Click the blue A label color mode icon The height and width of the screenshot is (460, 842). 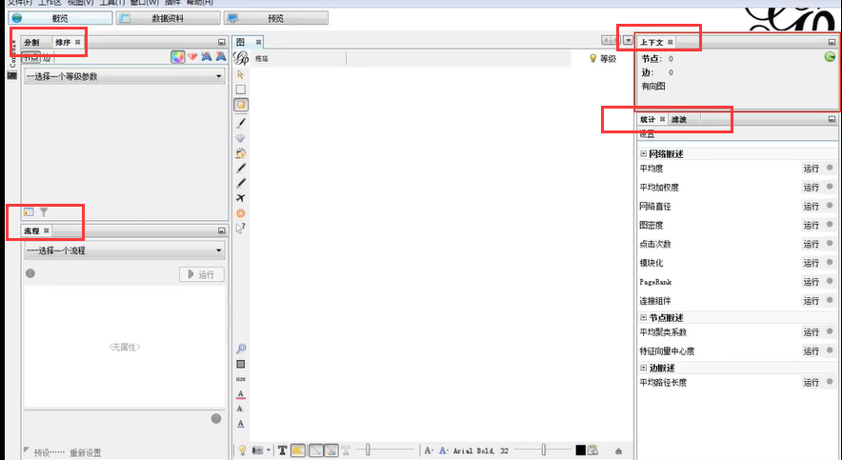(443, 450)
